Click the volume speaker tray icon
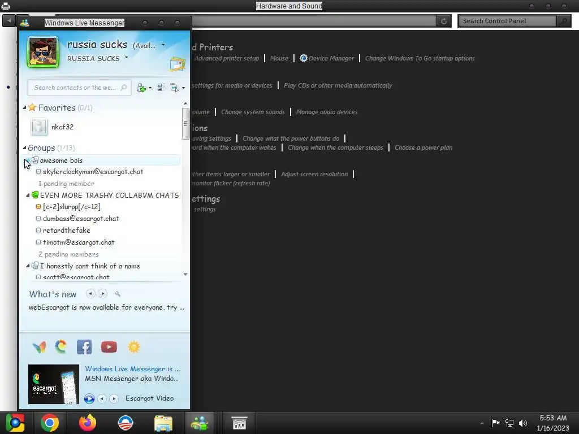This screenshot has height=434, width=579. pos(523,423)
